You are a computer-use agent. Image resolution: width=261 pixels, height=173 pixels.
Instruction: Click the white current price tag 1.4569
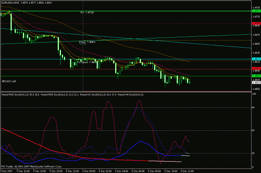[x=256, y=83]
